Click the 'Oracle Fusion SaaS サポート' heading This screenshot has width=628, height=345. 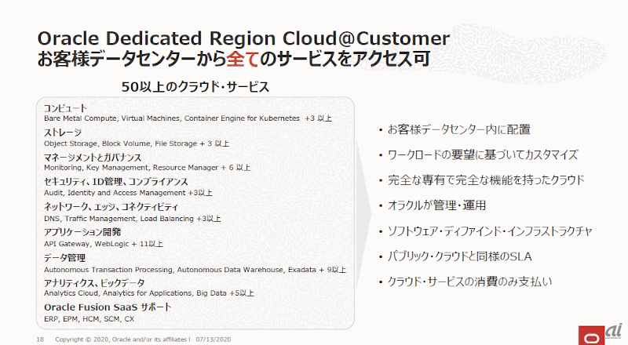click(x=108, y=307)
